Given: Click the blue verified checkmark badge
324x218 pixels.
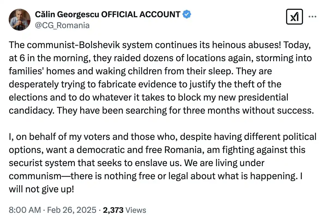Looking at the screenshot, I should [x=187, y=14].
